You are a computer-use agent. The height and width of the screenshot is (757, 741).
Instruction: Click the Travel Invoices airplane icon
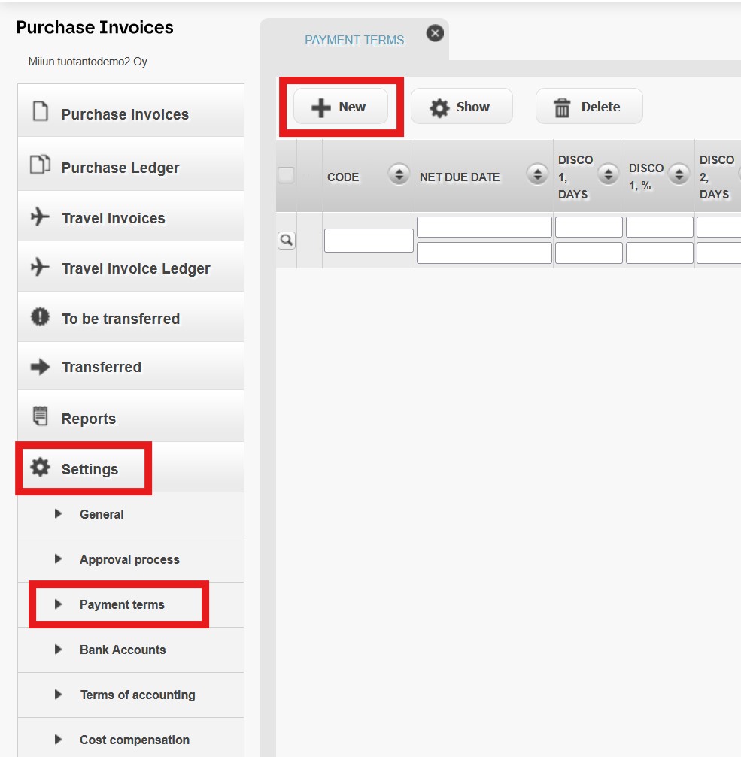tap(40, 217)
